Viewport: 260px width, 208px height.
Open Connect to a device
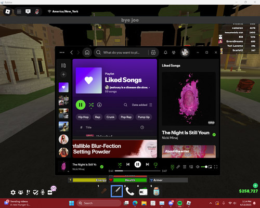click(x=191, y=167)
